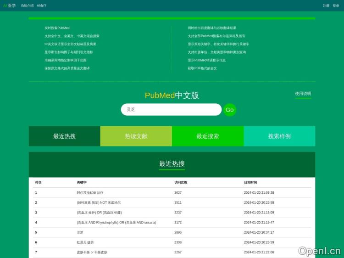Click feature text about 百度翻译 and 谷歌翻译
Viewport: 344px width, 258px height.
[212, 28]
